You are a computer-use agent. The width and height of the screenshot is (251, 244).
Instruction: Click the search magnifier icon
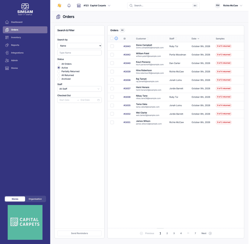coord(131,5)
